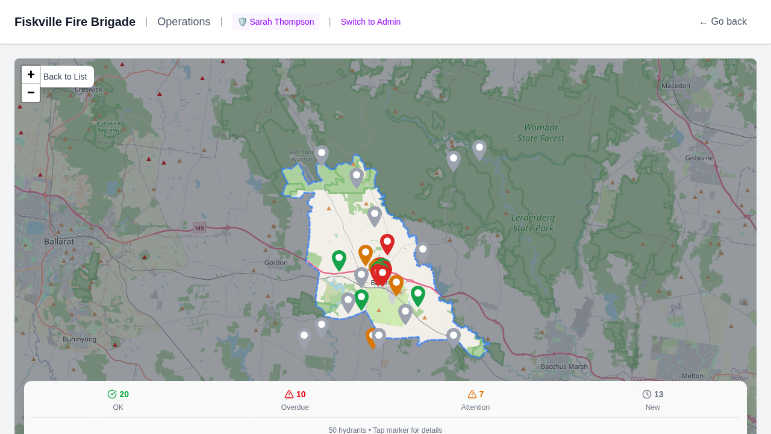
Task: Zoom out the map with minus button
Action: click(x=31, y=93)
